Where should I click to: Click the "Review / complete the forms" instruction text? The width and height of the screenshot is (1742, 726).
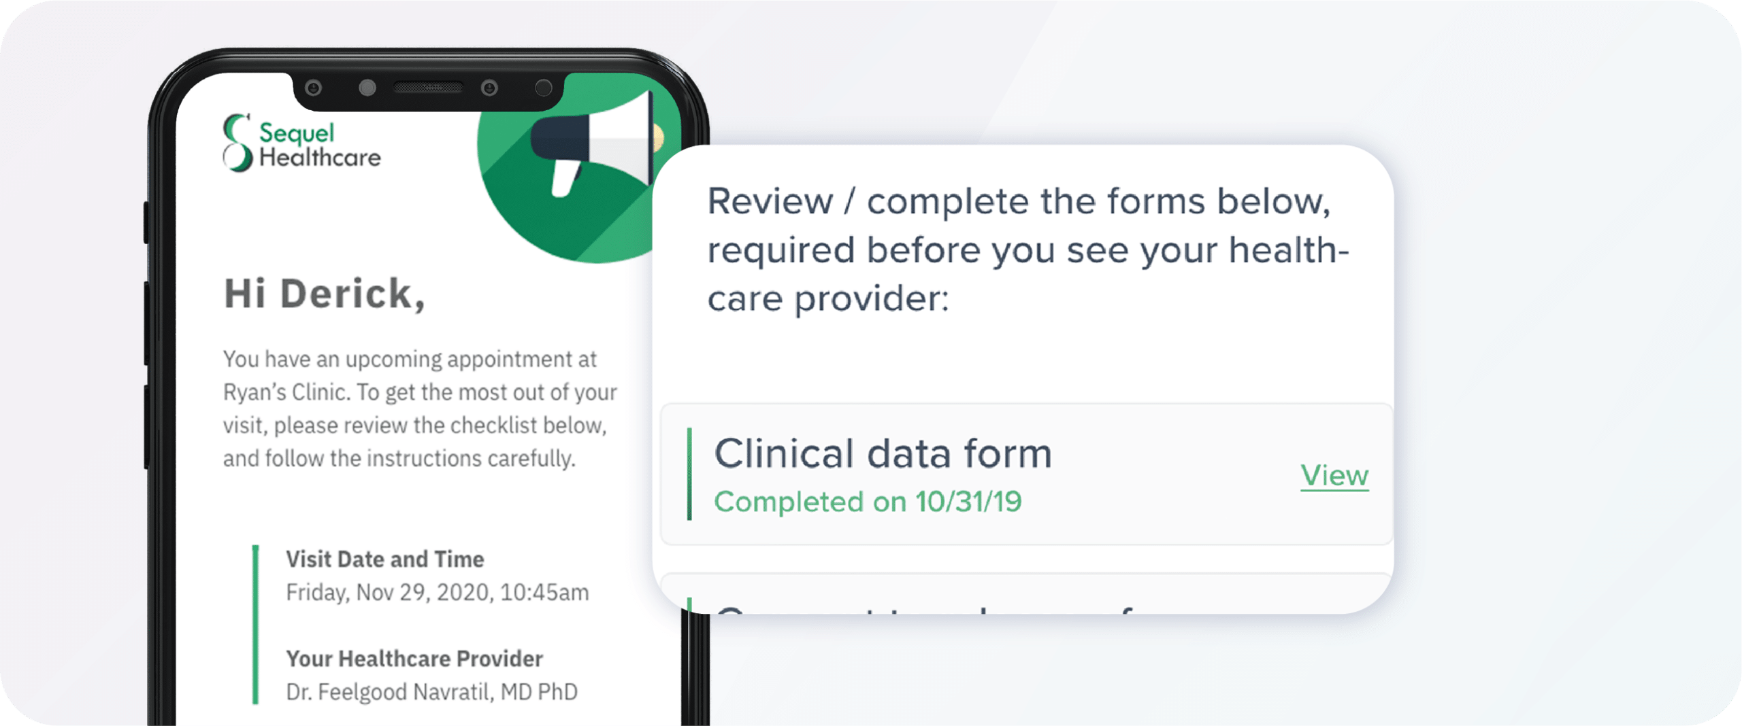1028,249
